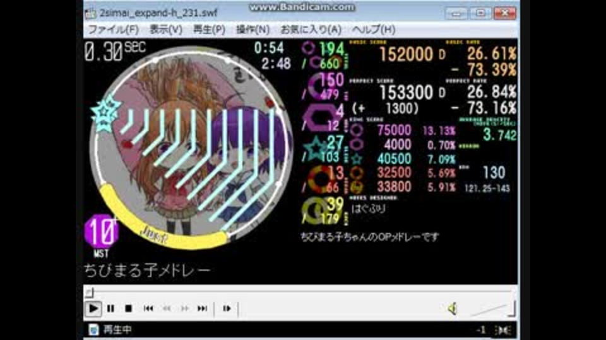Click the status bar icon beside -1

pyautogui.click(x=503, y=330)
